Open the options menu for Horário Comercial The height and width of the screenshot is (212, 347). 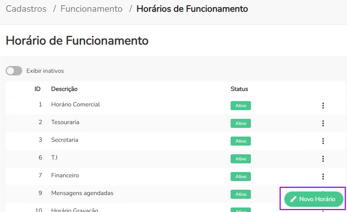(323, 106)
